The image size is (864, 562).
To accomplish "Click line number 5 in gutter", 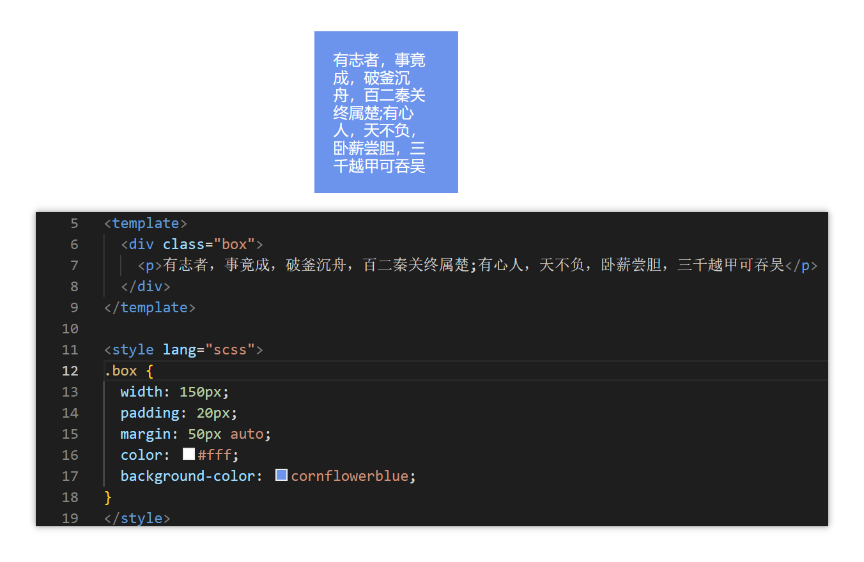I will 74,224.
